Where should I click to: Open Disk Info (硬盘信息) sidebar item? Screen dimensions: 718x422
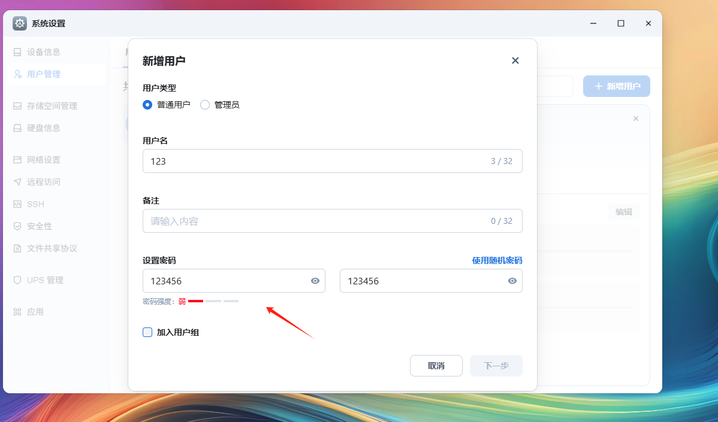tap(57, 128)
